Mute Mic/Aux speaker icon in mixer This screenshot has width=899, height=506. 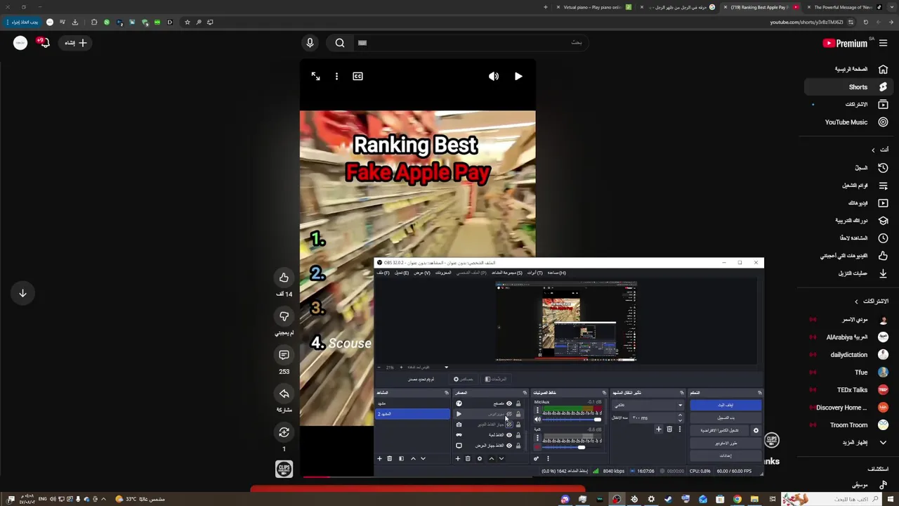(x=537, y=420)
